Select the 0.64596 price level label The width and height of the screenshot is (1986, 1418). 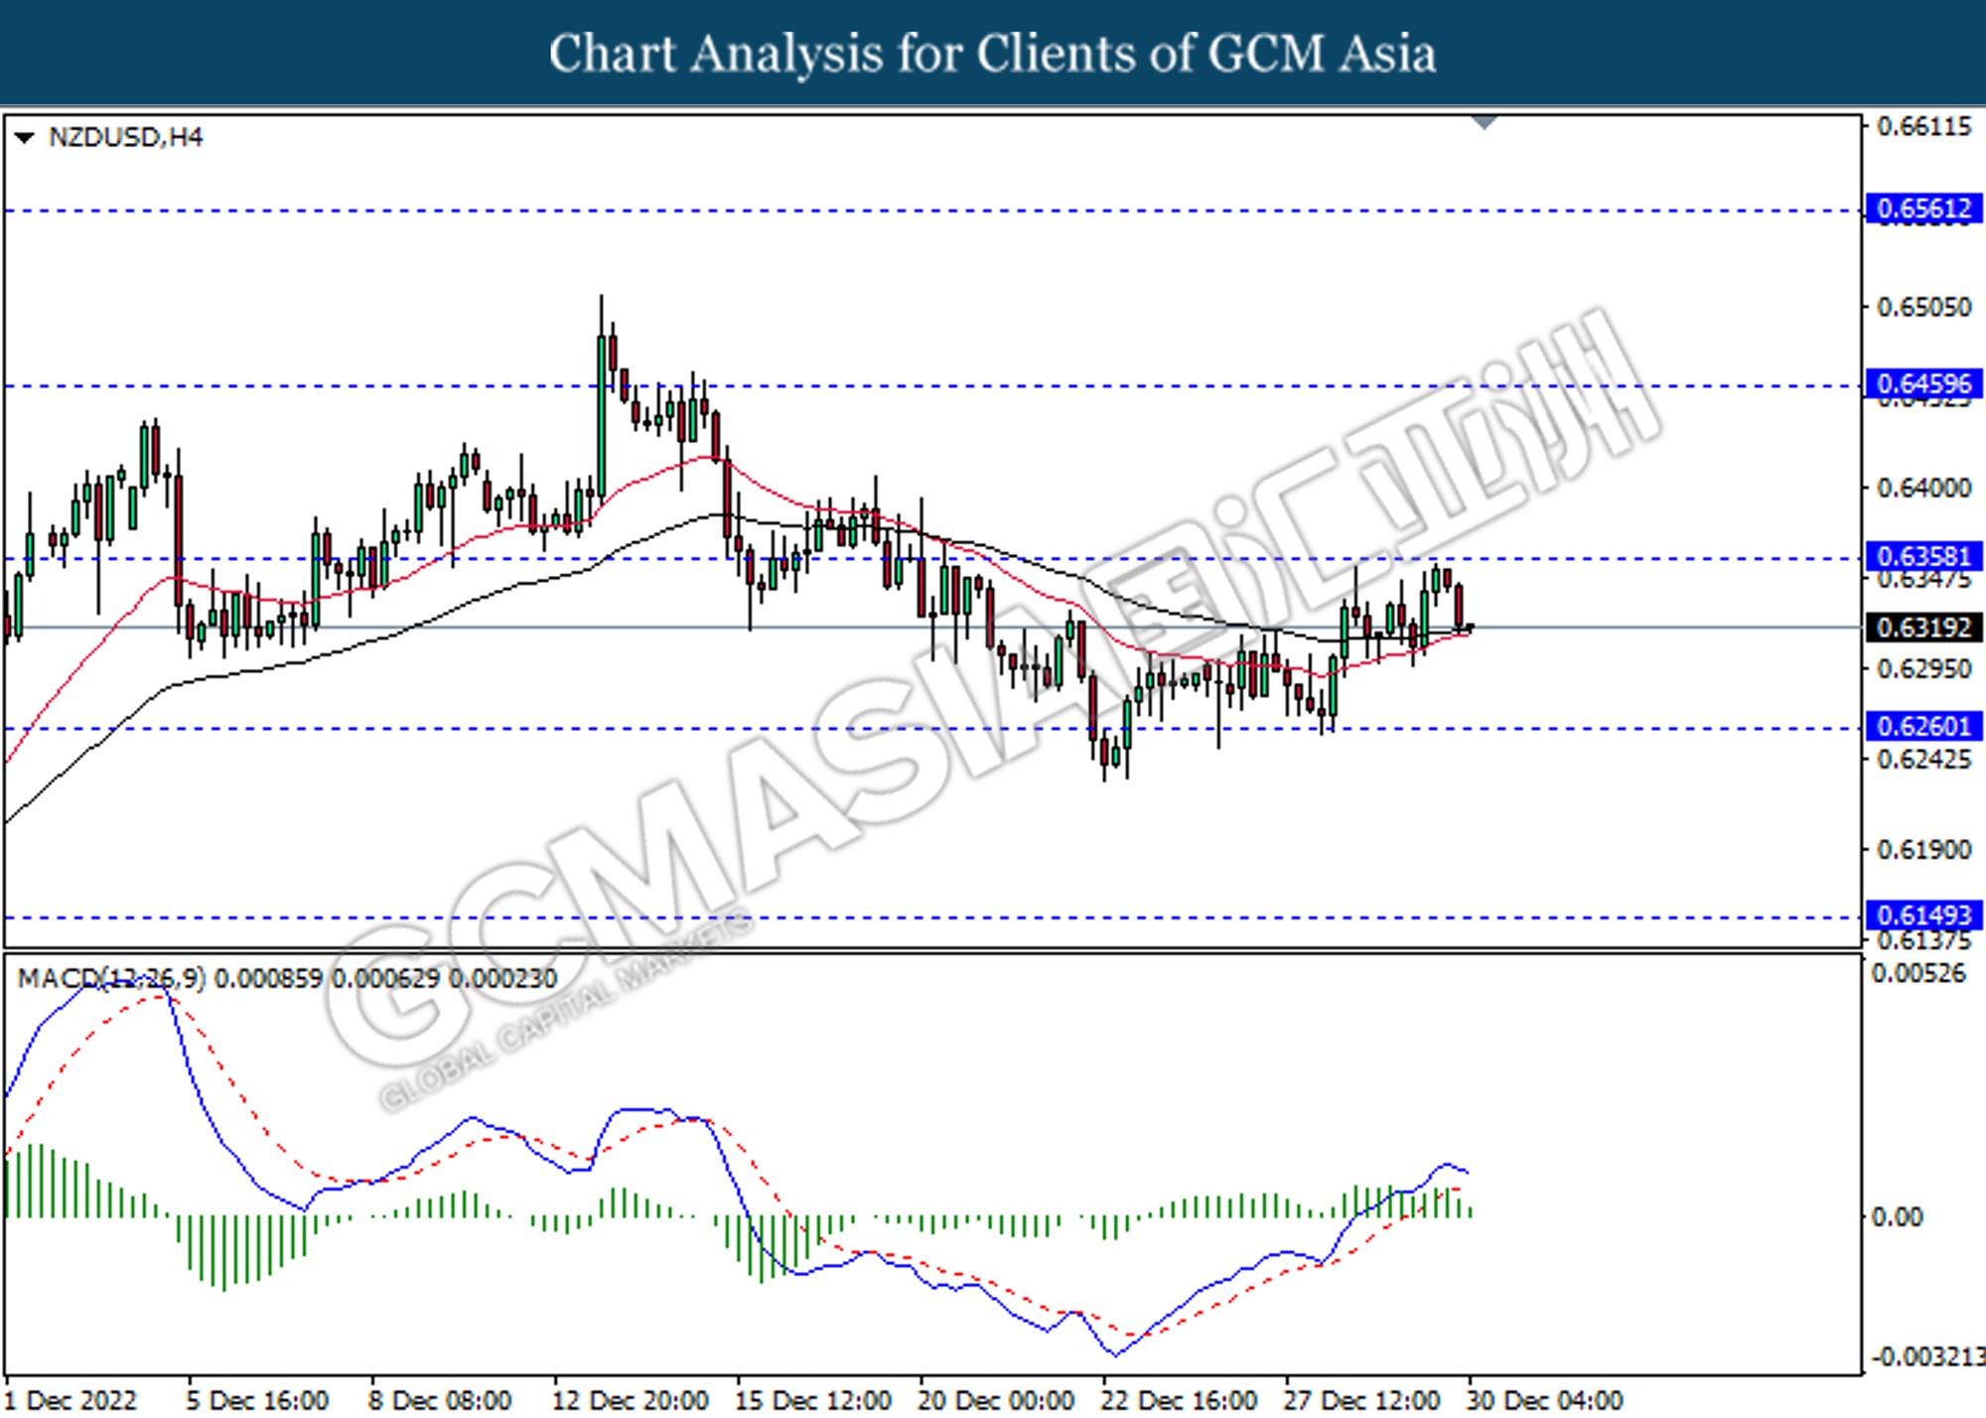coord(1923,383)
